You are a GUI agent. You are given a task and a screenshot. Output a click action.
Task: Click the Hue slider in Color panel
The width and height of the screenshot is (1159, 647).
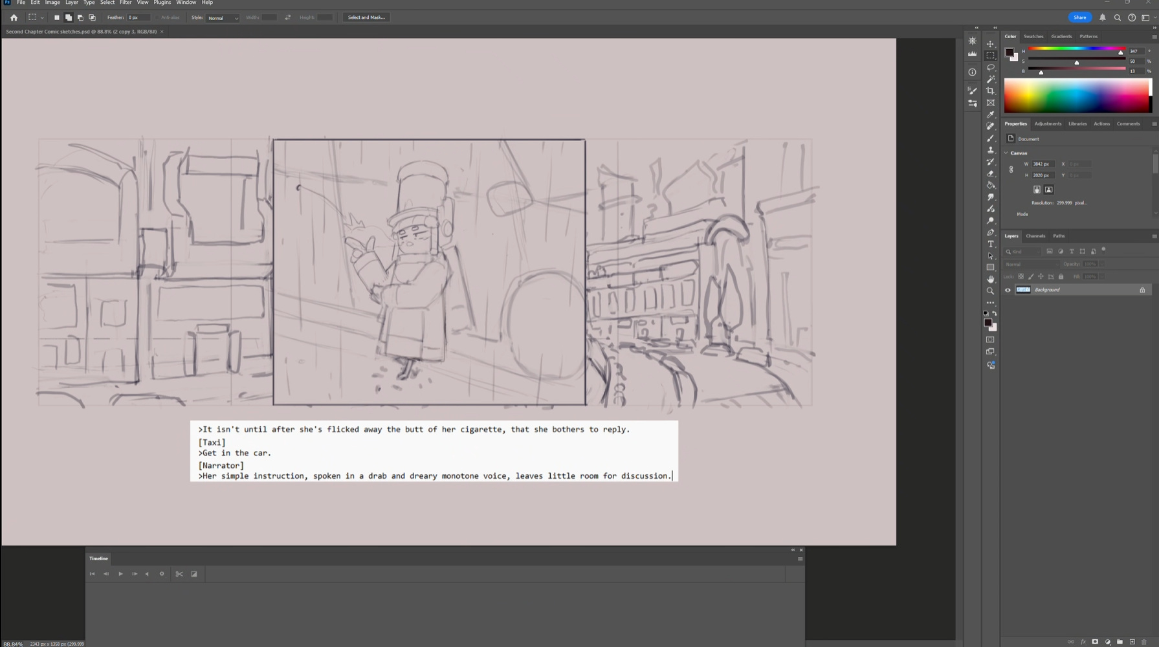(1077, 49)
